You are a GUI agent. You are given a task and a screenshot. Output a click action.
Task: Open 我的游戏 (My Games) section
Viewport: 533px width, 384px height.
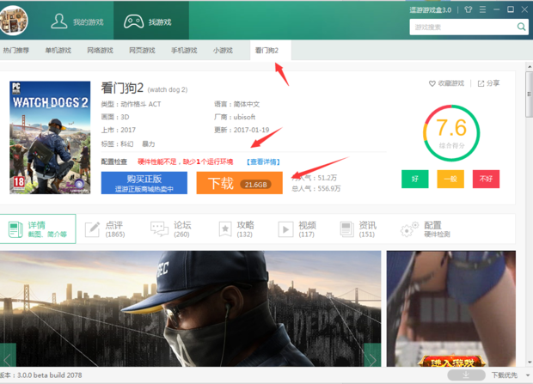click(x=77, y=21)
